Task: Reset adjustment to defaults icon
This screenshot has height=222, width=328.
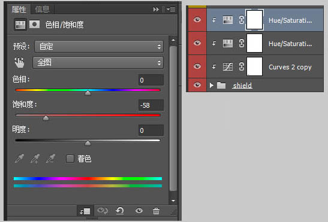Action: click(x=120, y=211)
